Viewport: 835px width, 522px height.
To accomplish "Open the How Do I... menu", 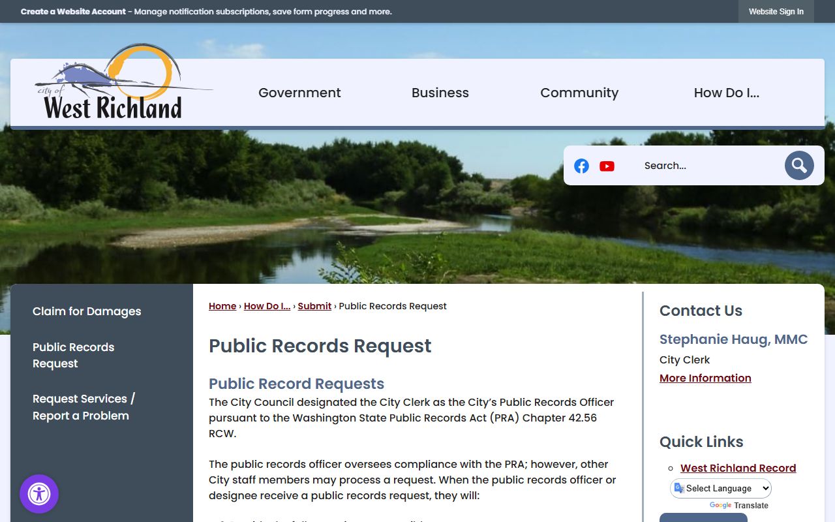I will (x=727, y=93).
